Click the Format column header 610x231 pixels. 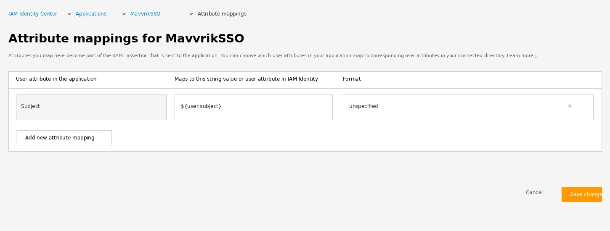pyautogui.click(x=352, y=79)
